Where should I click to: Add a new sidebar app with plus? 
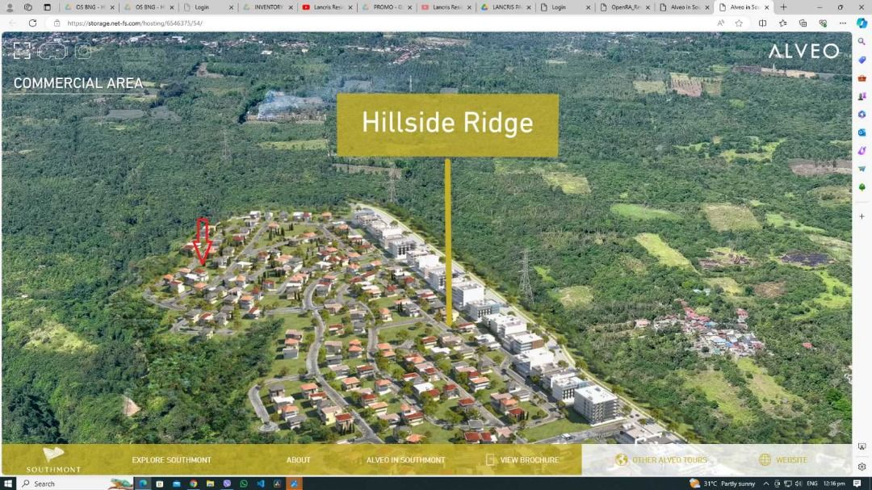coord(862,216)
